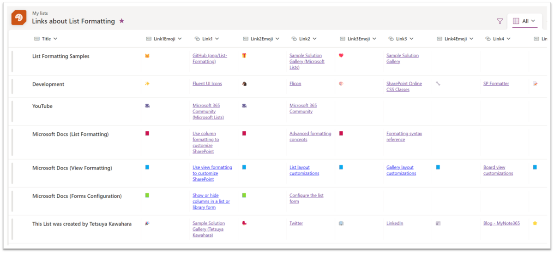Click the Link2Emoji green book in Forms Configuration row

(x=244, y=195)
